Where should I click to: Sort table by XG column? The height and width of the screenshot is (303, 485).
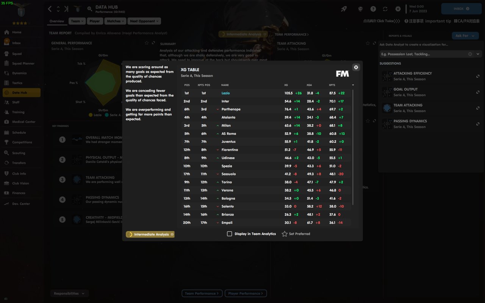(286, 85)
